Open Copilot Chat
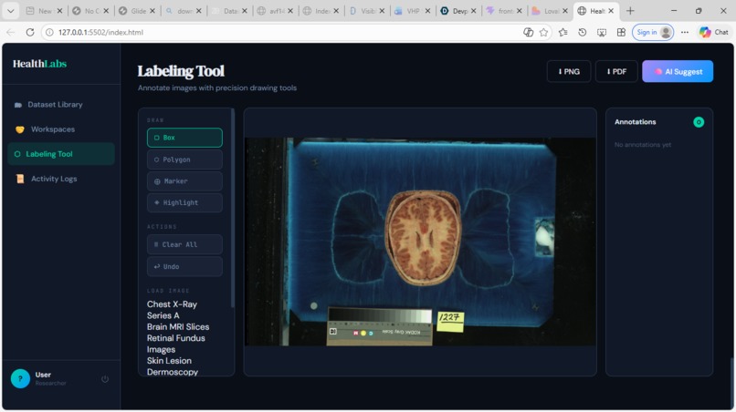 714,32
